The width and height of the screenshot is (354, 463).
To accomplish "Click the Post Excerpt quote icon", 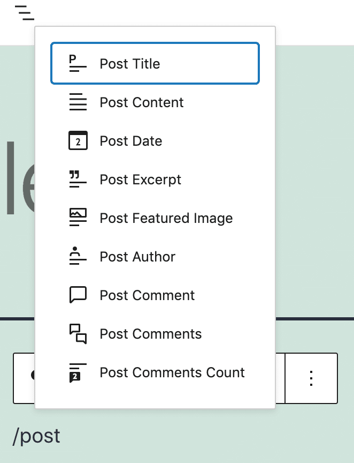I will pyautogui.click(x=78, y=180).
